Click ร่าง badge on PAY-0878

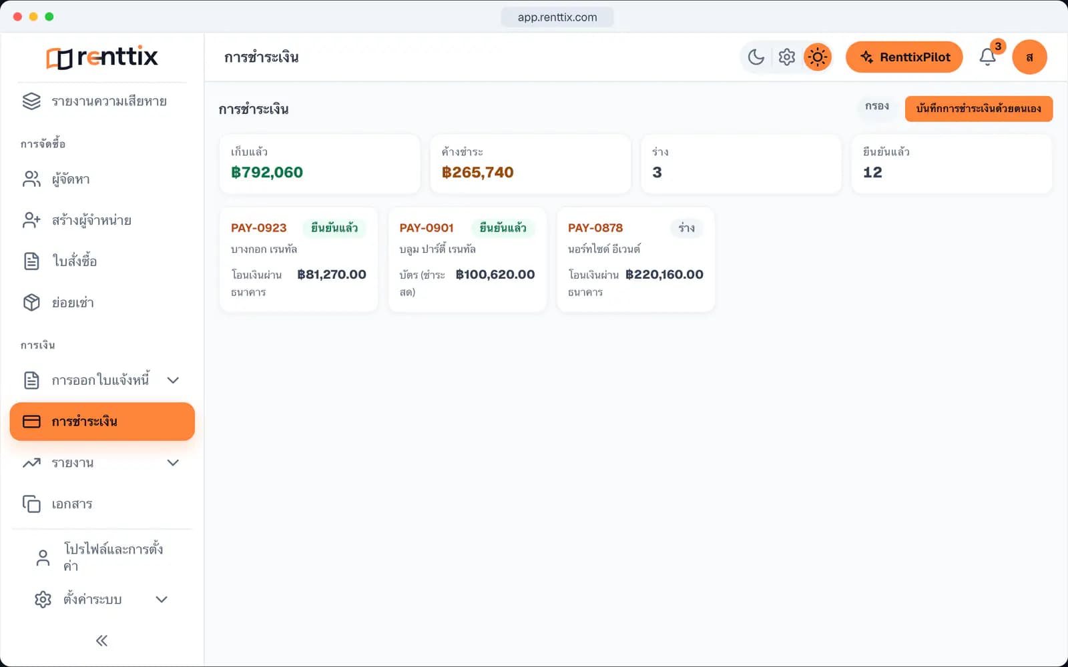pyautogui.click(x=686, y=228)
